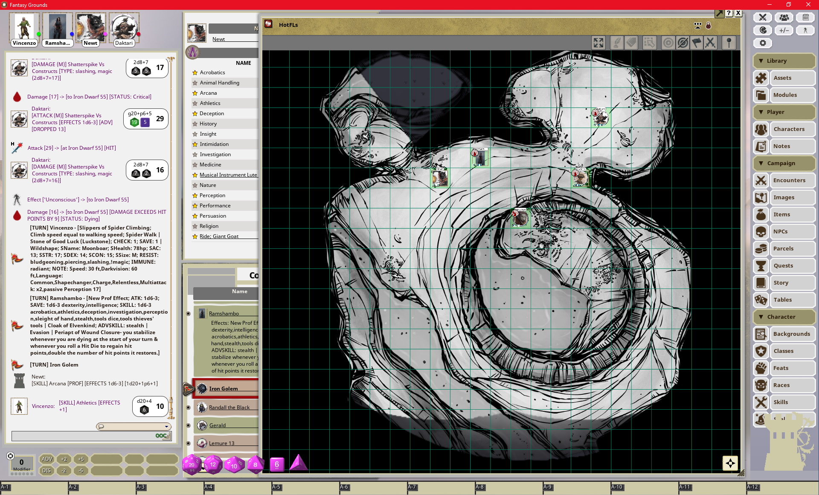This screenshot has height=495, width=819.
Task: Click the Musical Instrument Lute skill
Action: (228, 175)
